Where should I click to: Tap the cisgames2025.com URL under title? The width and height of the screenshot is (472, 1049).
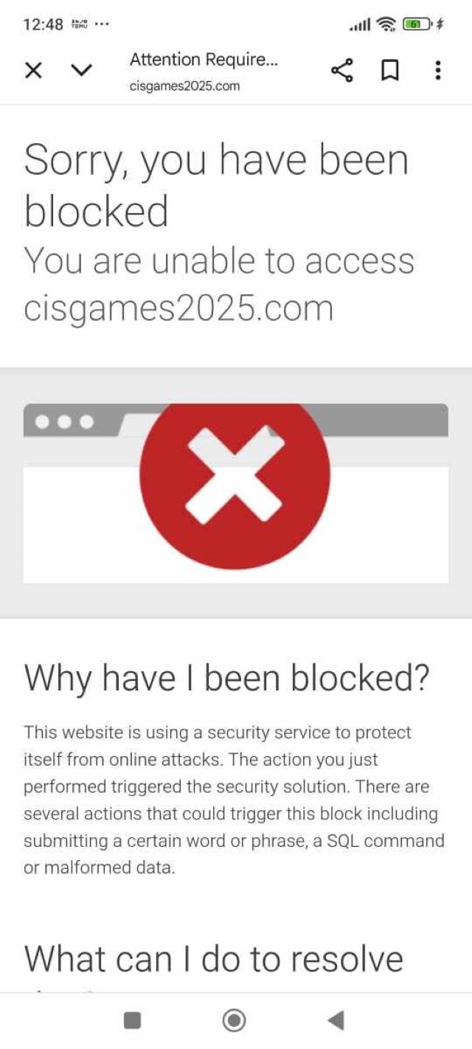click(185, 86)
